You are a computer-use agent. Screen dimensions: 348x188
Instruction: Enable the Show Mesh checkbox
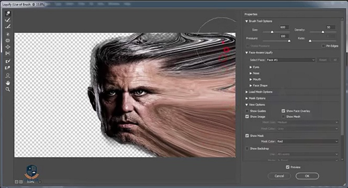(283, 117)
